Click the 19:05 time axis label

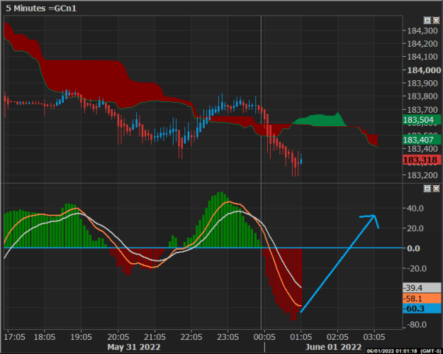pos(81,337)
